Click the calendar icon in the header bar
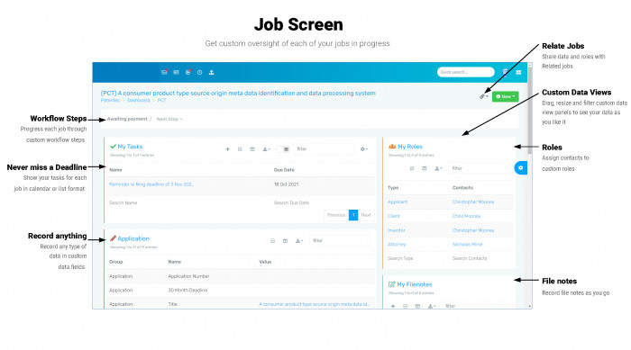631x350 pixels. [176, 72]
